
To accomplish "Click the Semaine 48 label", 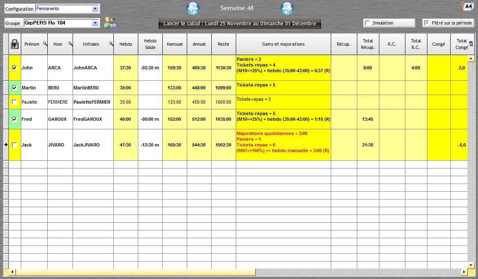I will click(x=237, y=8).
